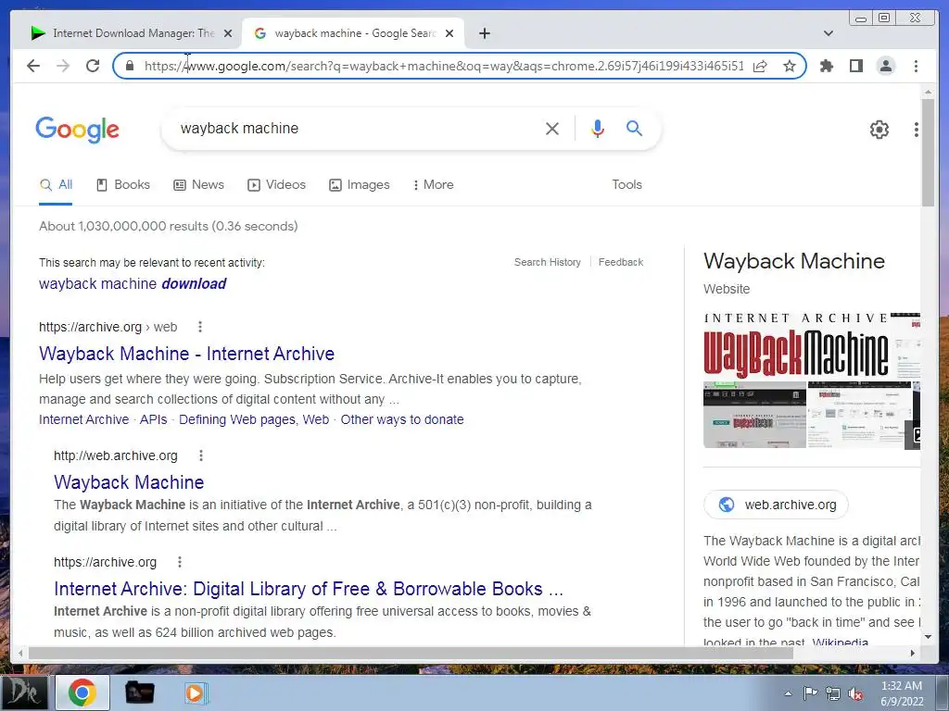This screenshot has height=711, width=949.
Task: Open options dots for the web.archive.org result
Action: [201, 455]
